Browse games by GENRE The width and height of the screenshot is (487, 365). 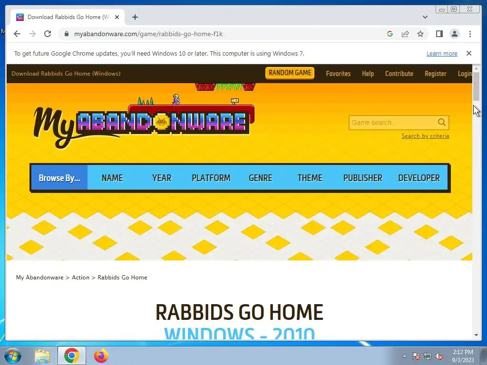point(260,178)
